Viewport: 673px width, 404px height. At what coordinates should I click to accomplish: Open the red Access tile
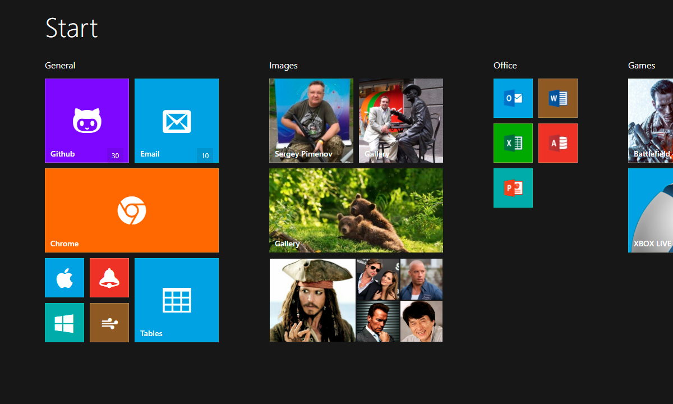pos(558,143)
